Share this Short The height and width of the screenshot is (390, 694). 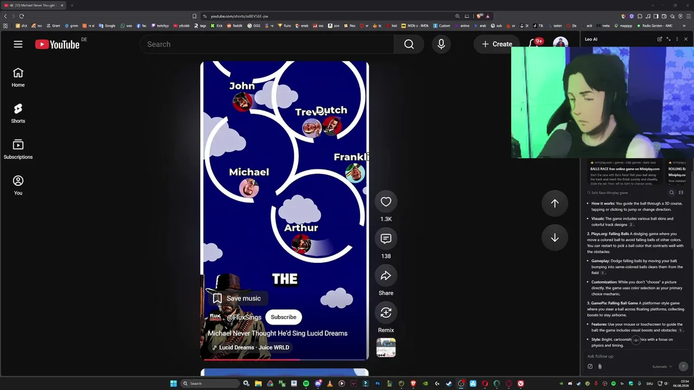click(x=386, y=276)
